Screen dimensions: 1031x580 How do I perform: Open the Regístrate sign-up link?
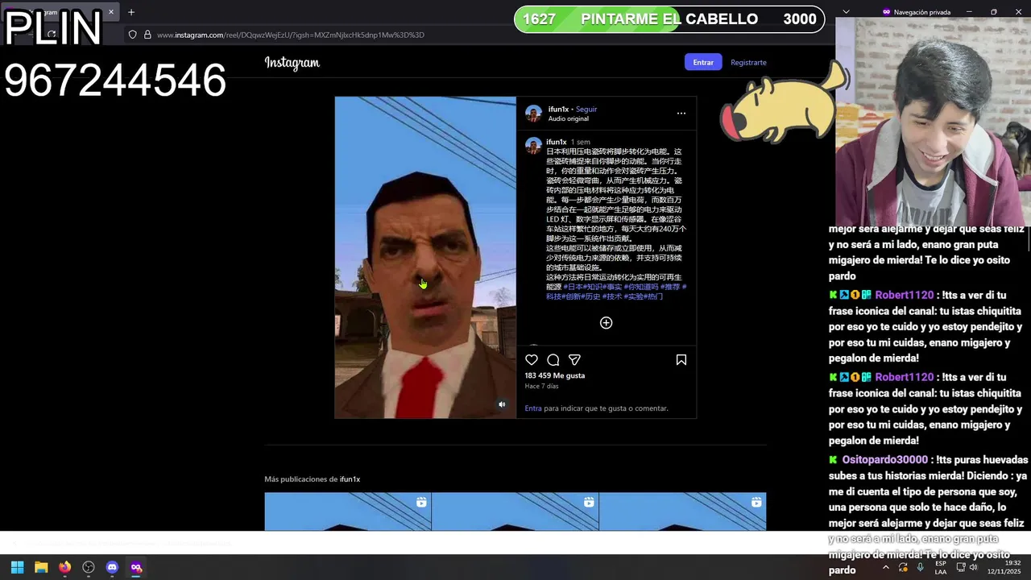pyautogui.click(x=748, y=62)
